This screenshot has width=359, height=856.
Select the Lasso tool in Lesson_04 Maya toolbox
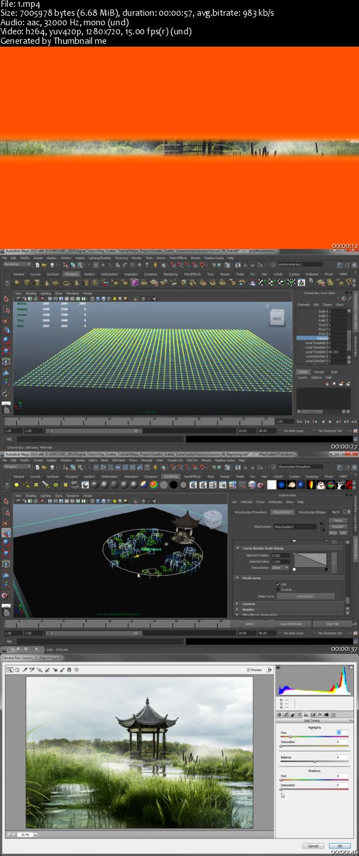(x=6, y=310)
